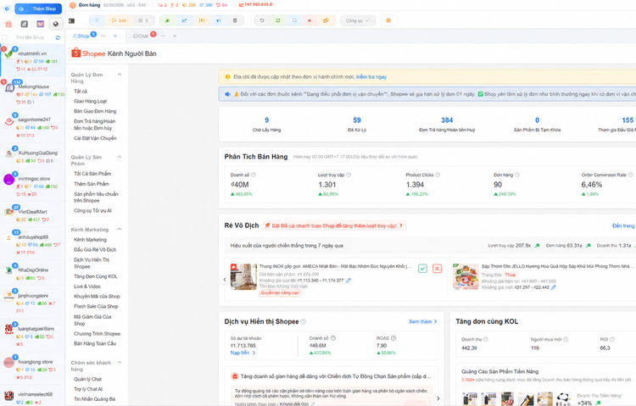Viewport: 636px width, 406px height.
Task: Click the trash delete toolbar icon
Action: point(235,20)
